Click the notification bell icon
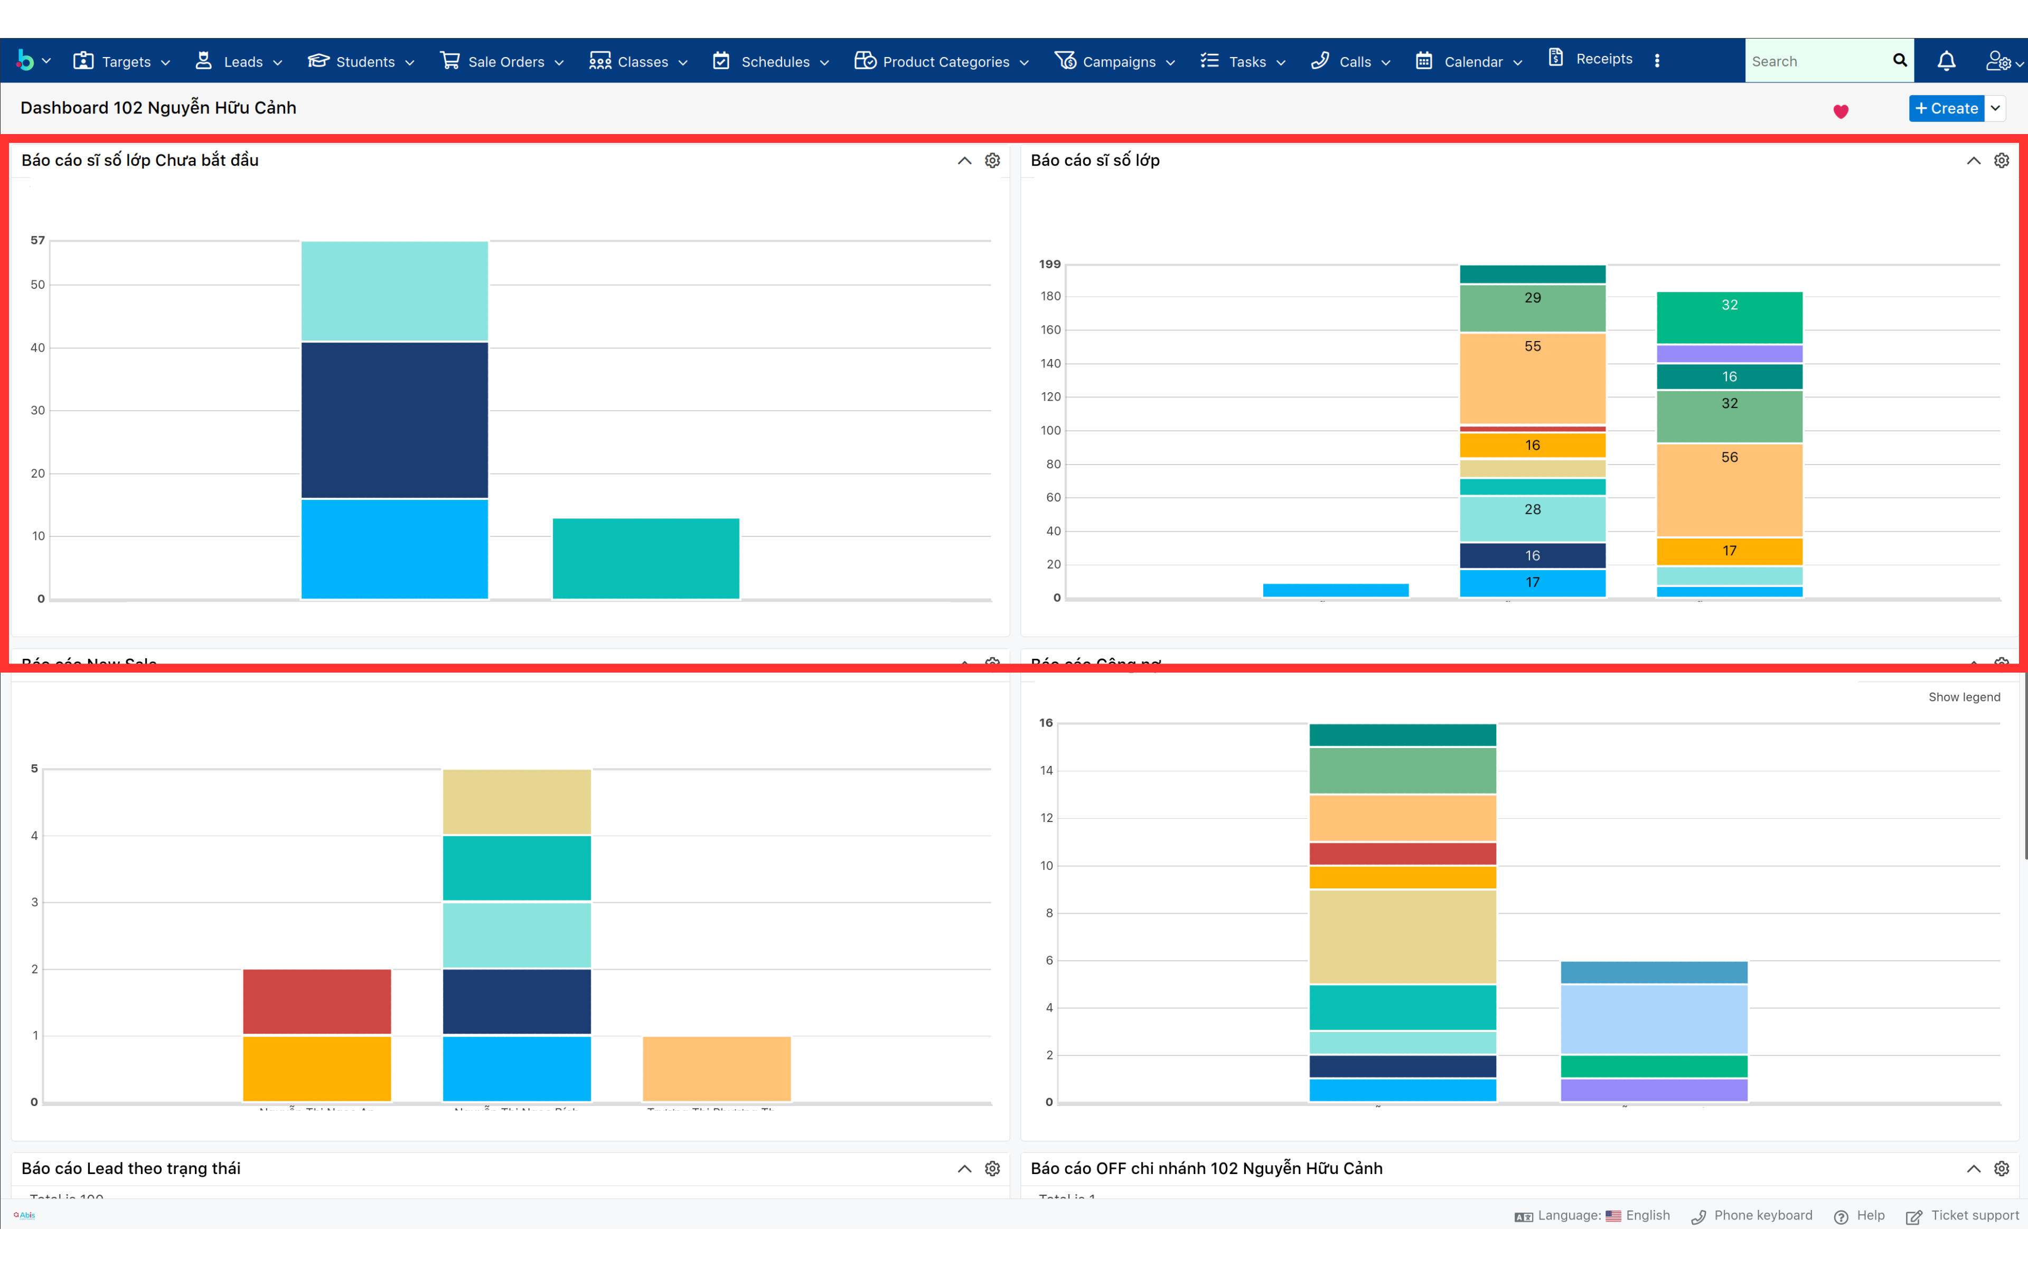Screen dimensions: 2028x1267 coord(1946,60)
